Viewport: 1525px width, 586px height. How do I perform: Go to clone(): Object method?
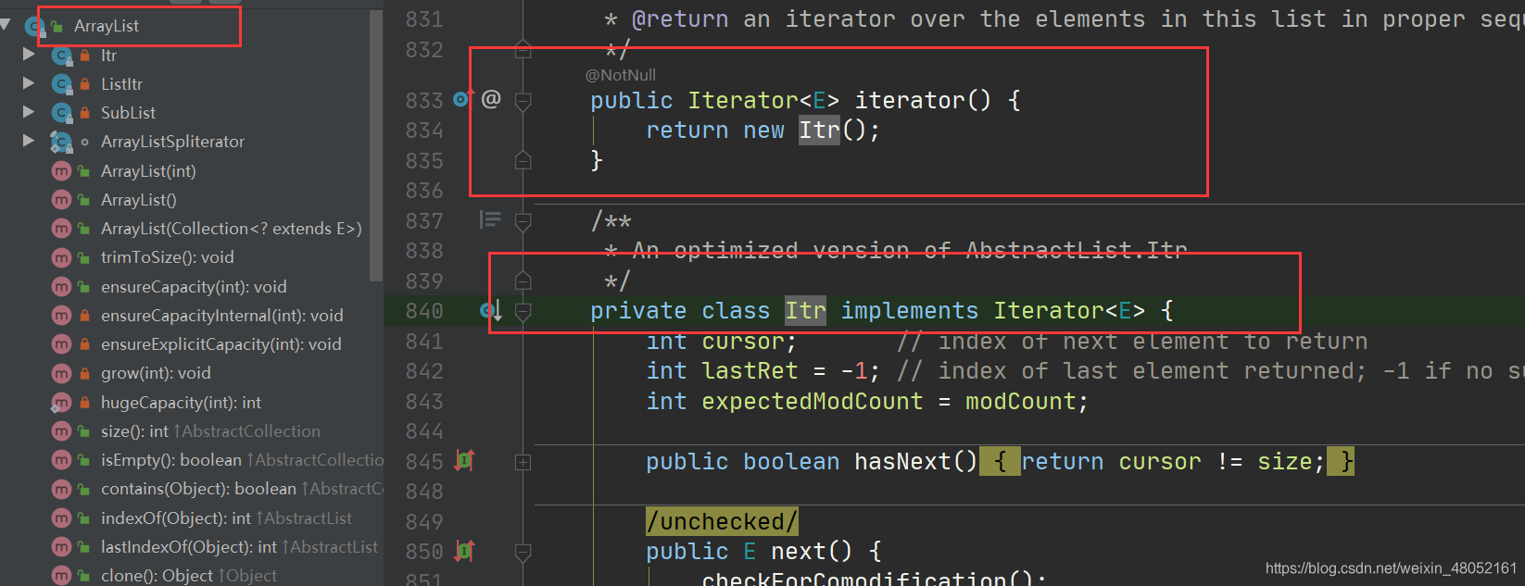point(157,576)
